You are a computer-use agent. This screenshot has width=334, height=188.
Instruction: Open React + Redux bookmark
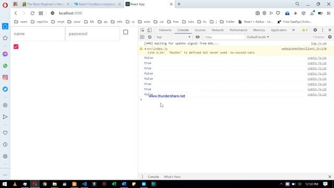256,22
